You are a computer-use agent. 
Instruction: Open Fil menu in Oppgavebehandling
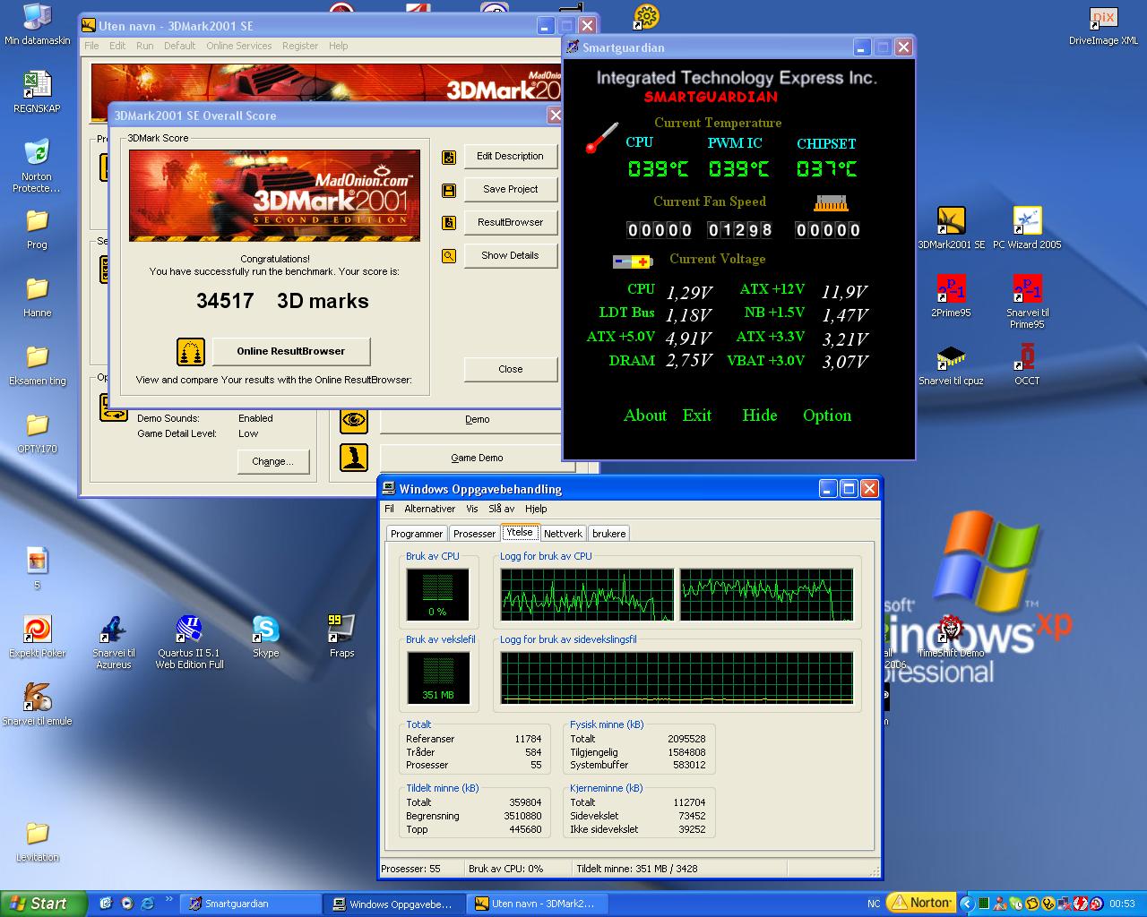tap(389, 509)
